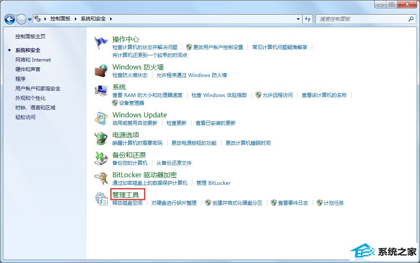420x263 pixels.
Task: Click the search magnifier icon
Action: click(411, 19)
